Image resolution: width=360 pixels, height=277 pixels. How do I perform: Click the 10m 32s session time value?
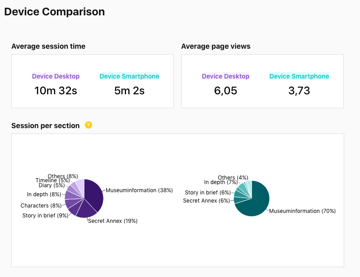click(56, 91)
